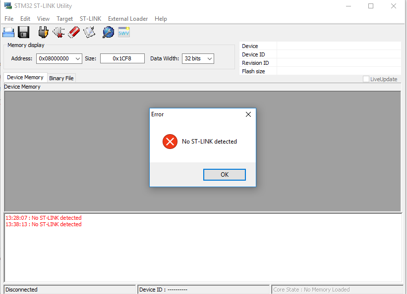The width and height of the screenshot is (407, 294).
Task: Close the Error dialog with X
Action: click(x=248, y=114)
